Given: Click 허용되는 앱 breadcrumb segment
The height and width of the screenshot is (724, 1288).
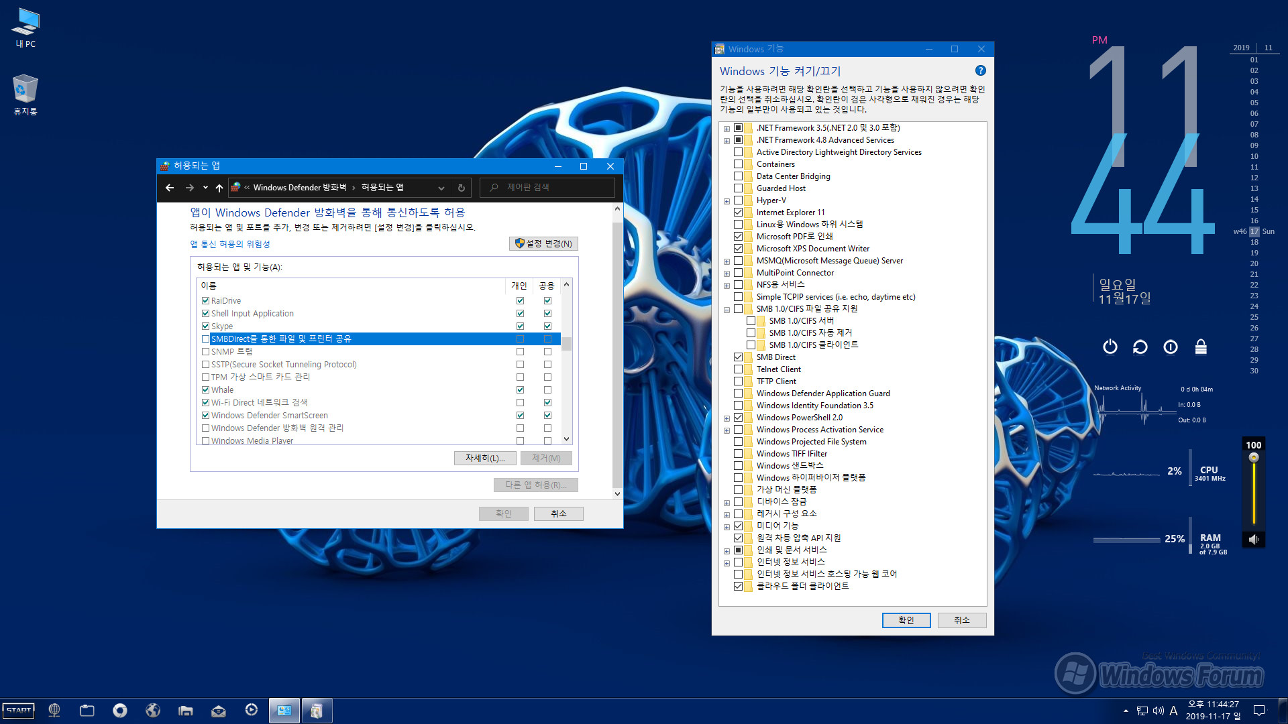Looking at the screenshot, I should (x=382, y=188).
